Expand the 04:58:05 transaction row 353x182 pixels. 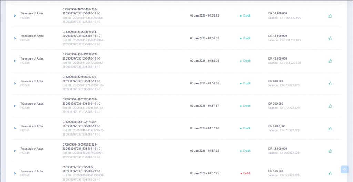click(x=15, y=61)
